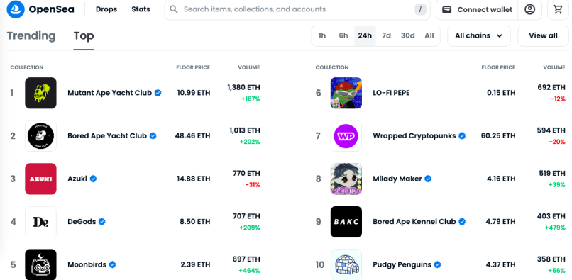Expand the All chains dropdown
Image resolution: width=572 pixels, height=280 pixels.
coord(478,35)
